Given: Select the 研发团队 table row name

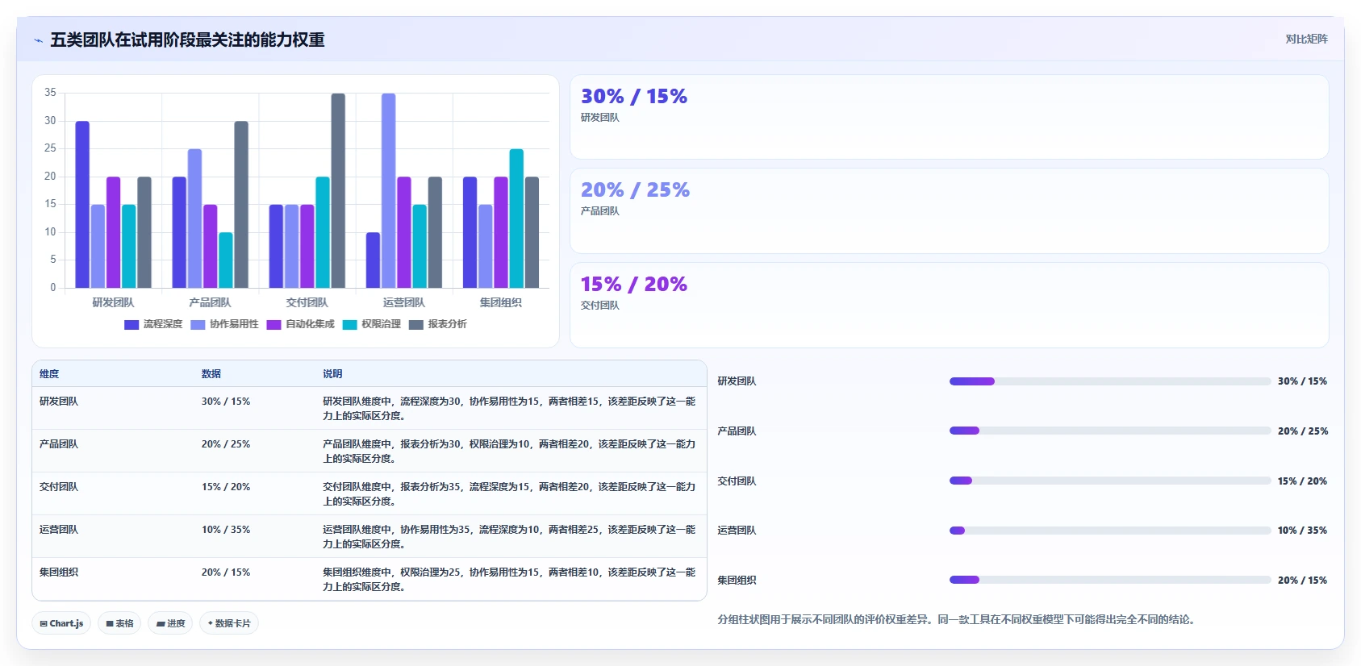Looking at the screenshot, I should [59, 402].
